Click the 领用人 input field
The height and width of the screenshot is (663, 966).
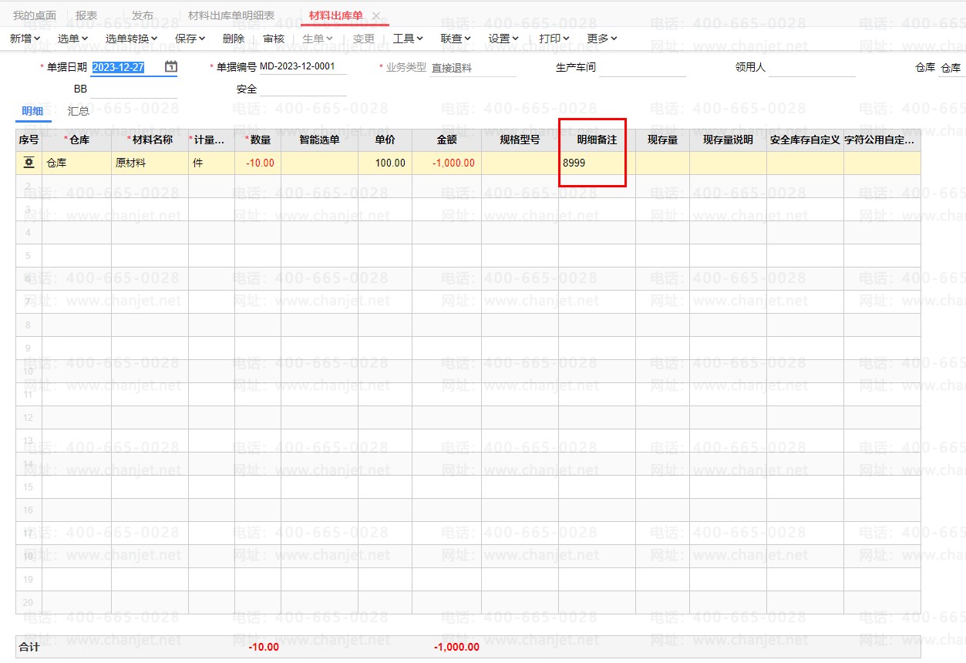[x=812, y=68]
